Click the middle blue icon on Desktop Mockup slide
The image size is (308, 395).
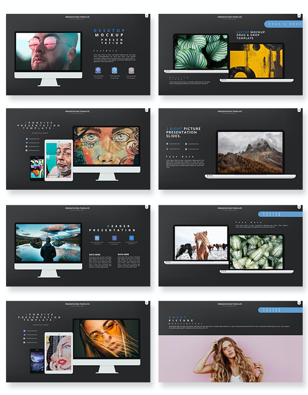click(114, 70)
